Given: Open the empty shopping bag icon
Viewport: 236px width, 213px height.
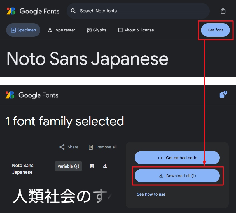Looking at the screenshot, I should [x=223, y=11].
